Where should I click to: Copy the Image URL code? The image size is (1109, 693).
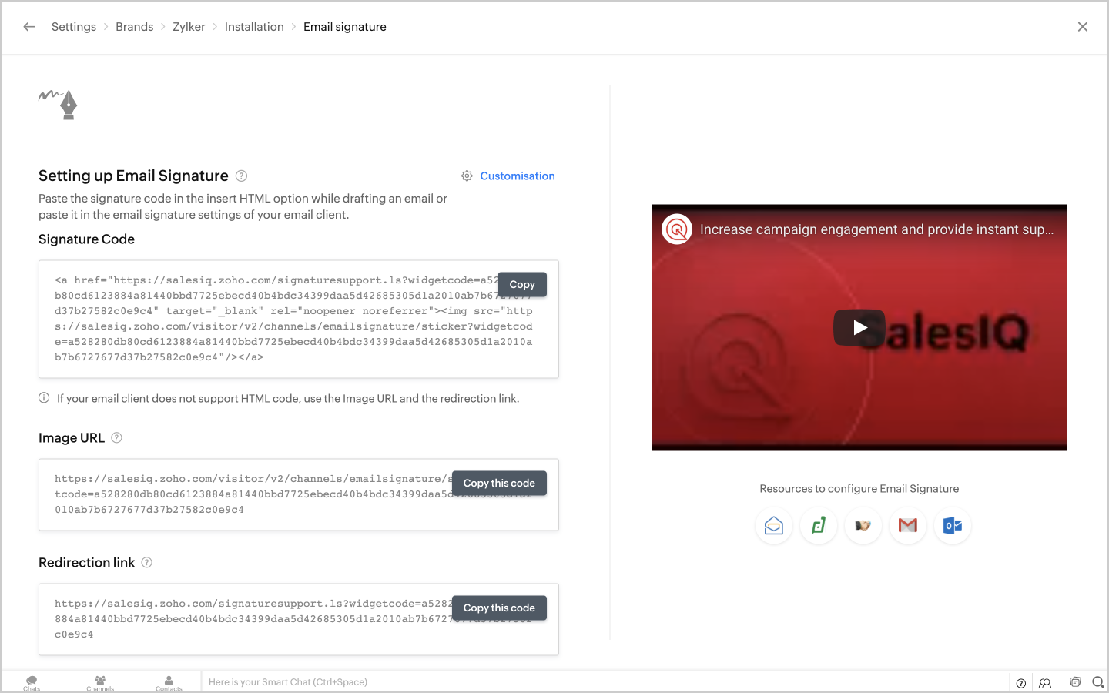[499, 484]
